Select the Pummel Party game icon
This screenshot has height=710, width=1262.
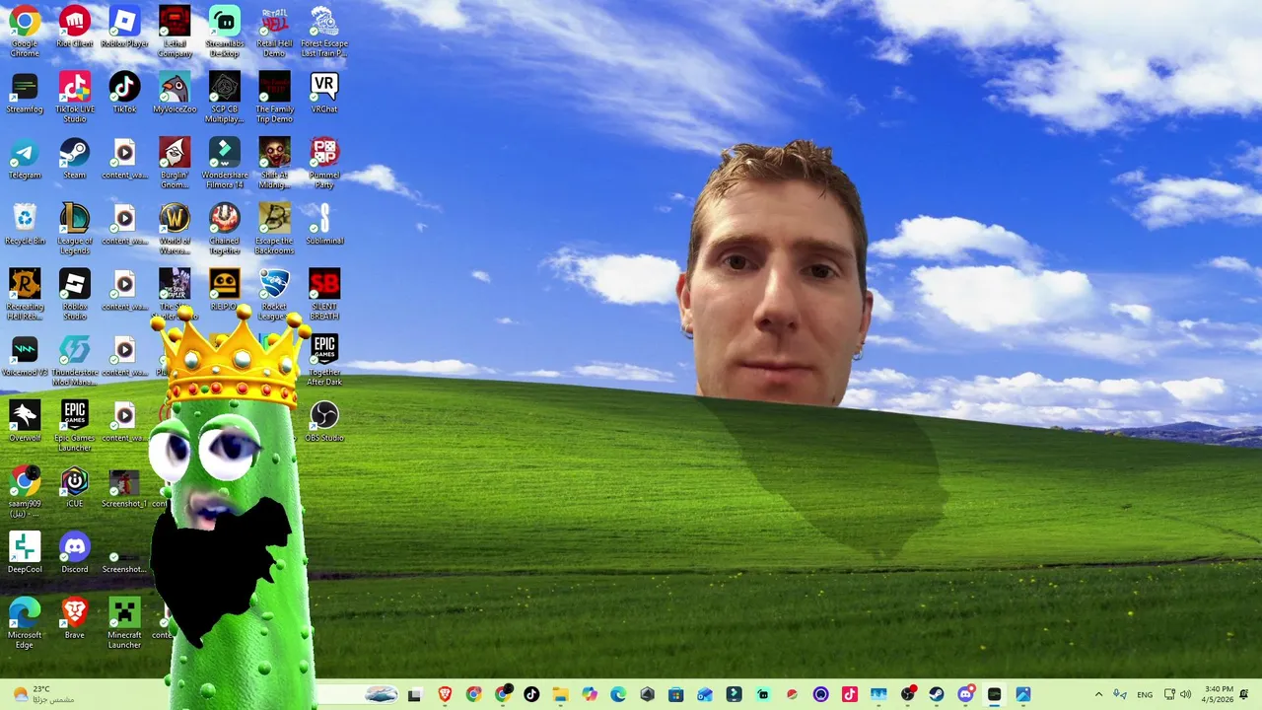(324, 163)
